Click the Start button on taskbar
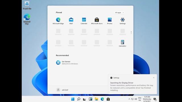182x102 pixels. 73,99
